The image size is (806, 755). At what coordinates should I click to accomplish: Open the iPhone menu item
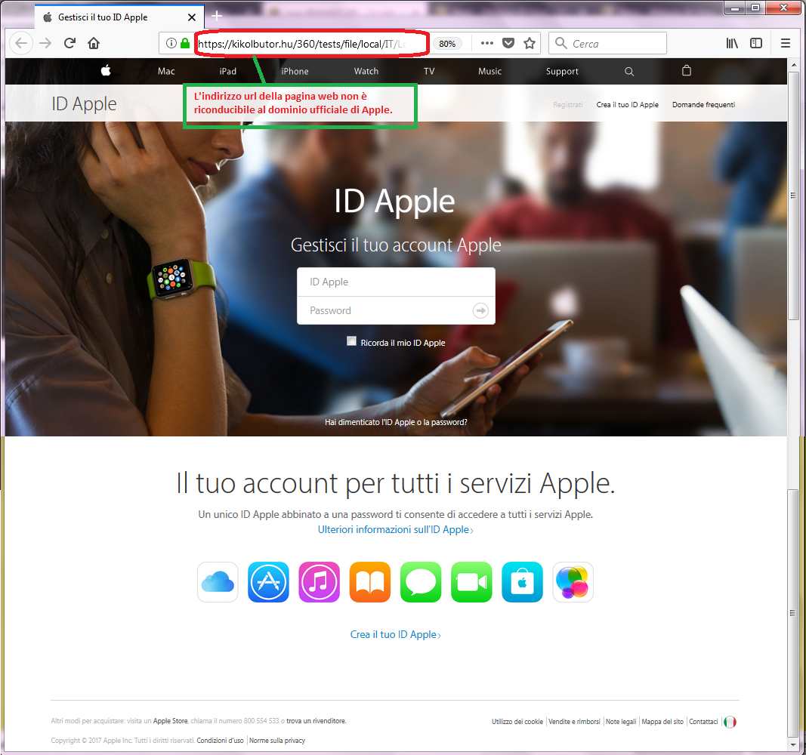[295, 72]
